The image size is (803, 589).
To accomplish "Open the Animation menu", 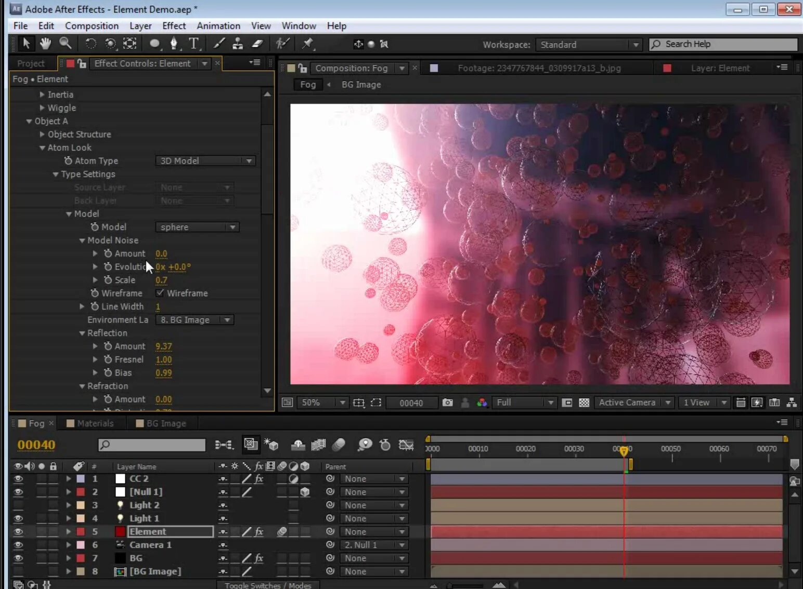I will pyautogui.click(x=218, y=26).
